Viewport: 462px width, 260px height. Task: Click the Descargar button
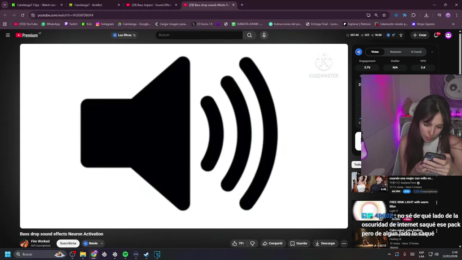coord(325,243)
